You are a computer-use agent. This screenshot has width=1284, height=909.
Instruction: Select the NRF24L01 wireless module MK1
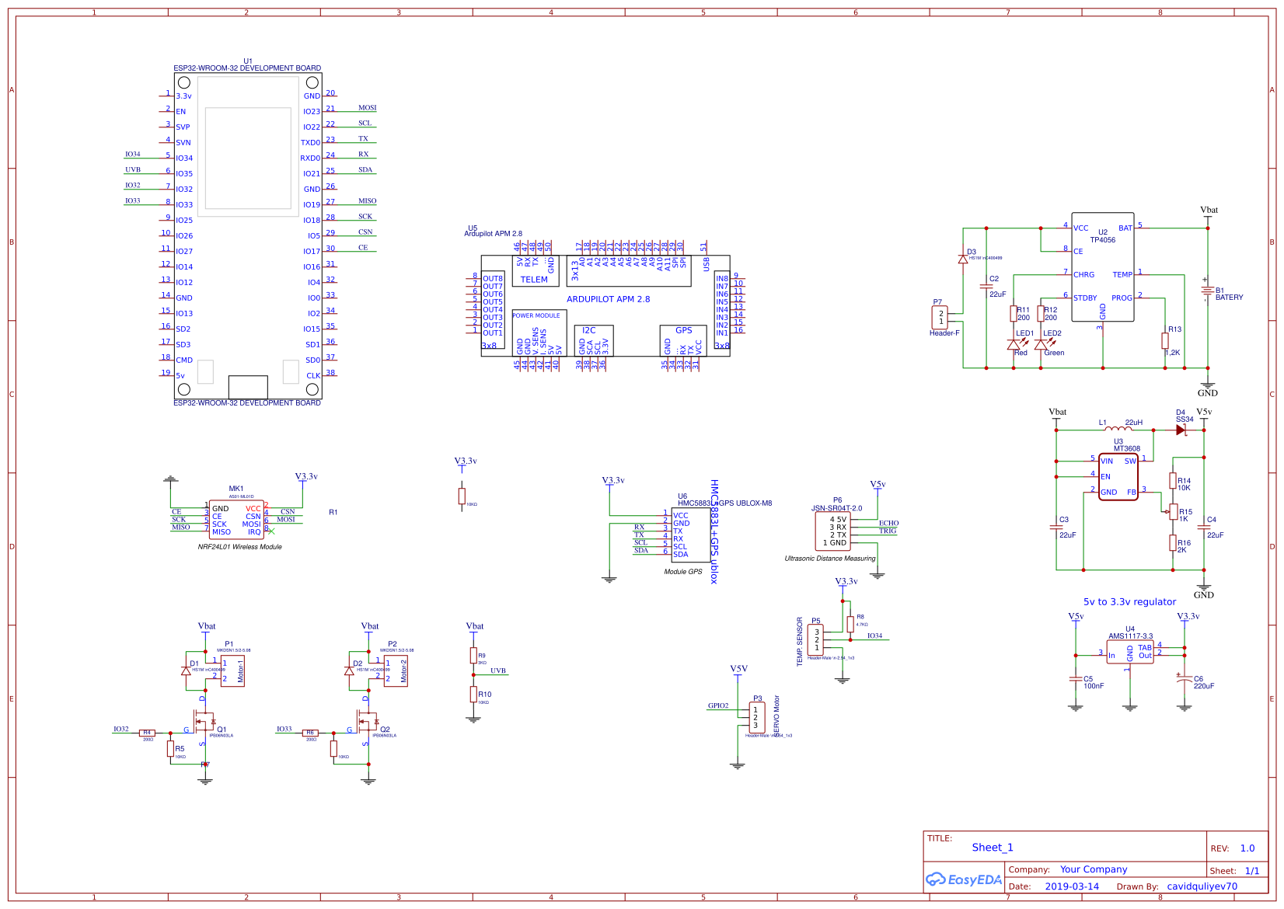click(236, 520)
